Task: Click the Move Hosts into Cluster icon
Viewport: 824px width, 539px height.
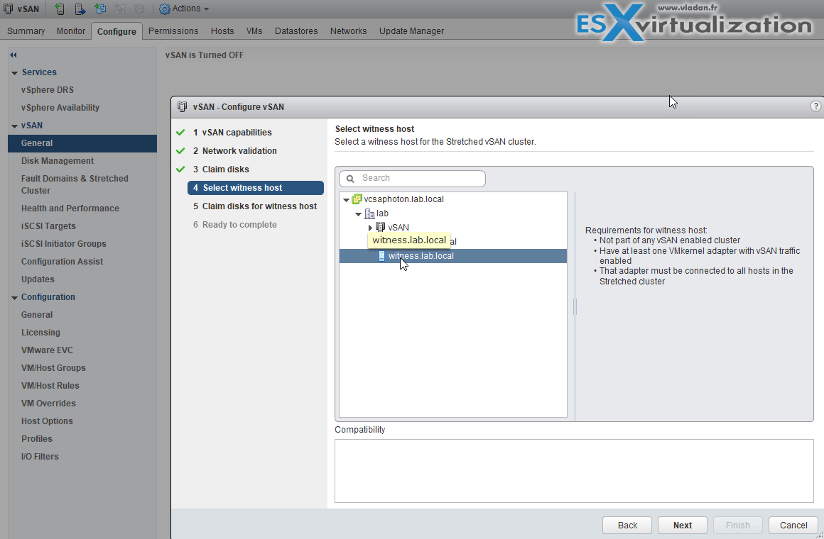Action: click(80, 9)
